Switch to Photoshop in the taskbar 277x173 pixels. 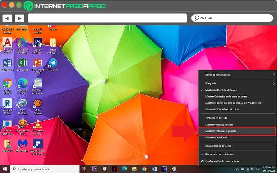click(x=164, y=169)
